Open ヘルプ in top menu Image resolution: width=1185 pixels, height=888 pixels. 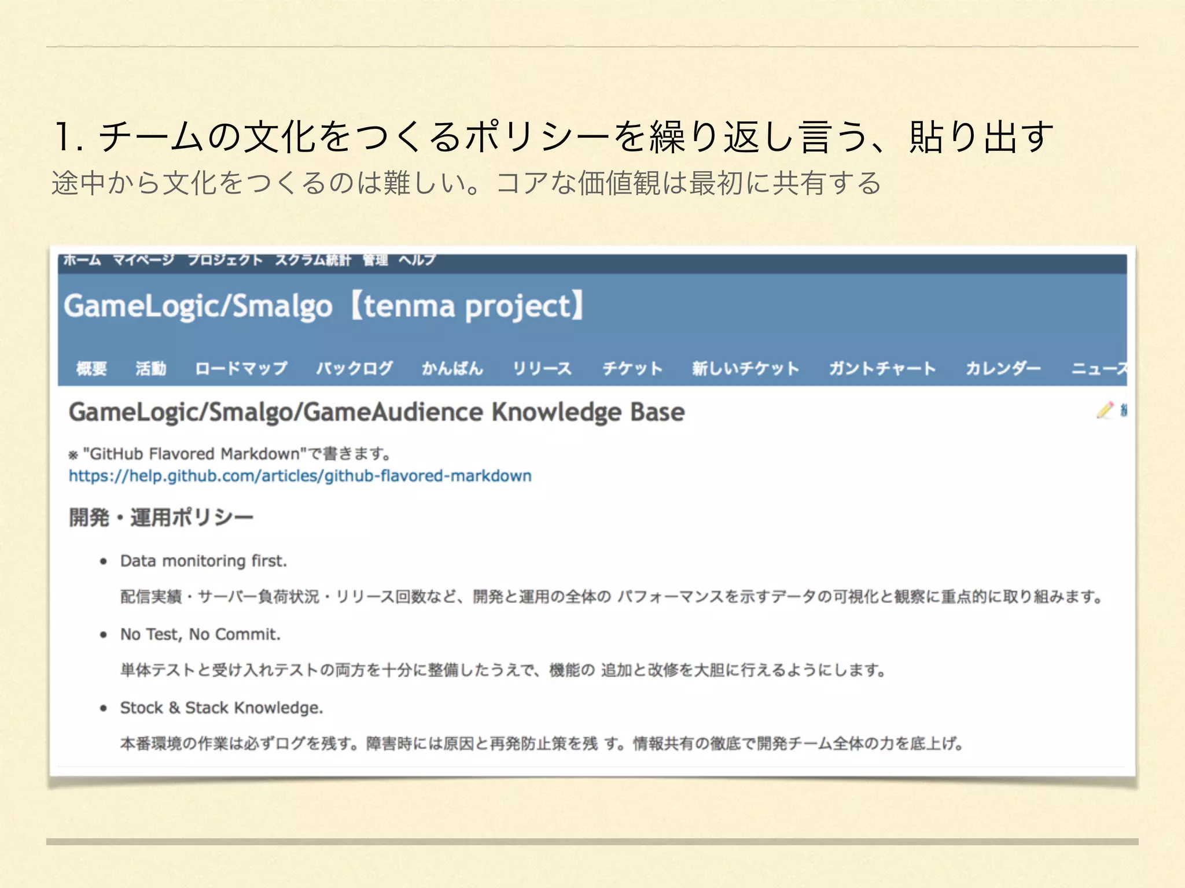point(417,260)
